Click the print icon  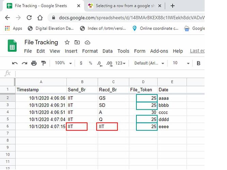click(x=34, y=63)
